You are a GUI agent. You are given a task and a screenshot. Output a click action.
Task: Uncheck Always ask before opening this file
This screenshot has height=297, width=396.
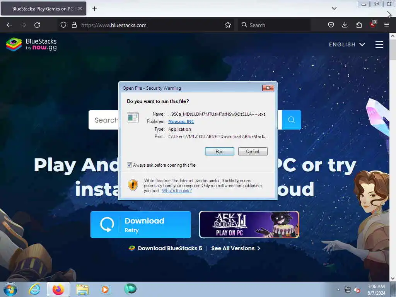[129, 165]
